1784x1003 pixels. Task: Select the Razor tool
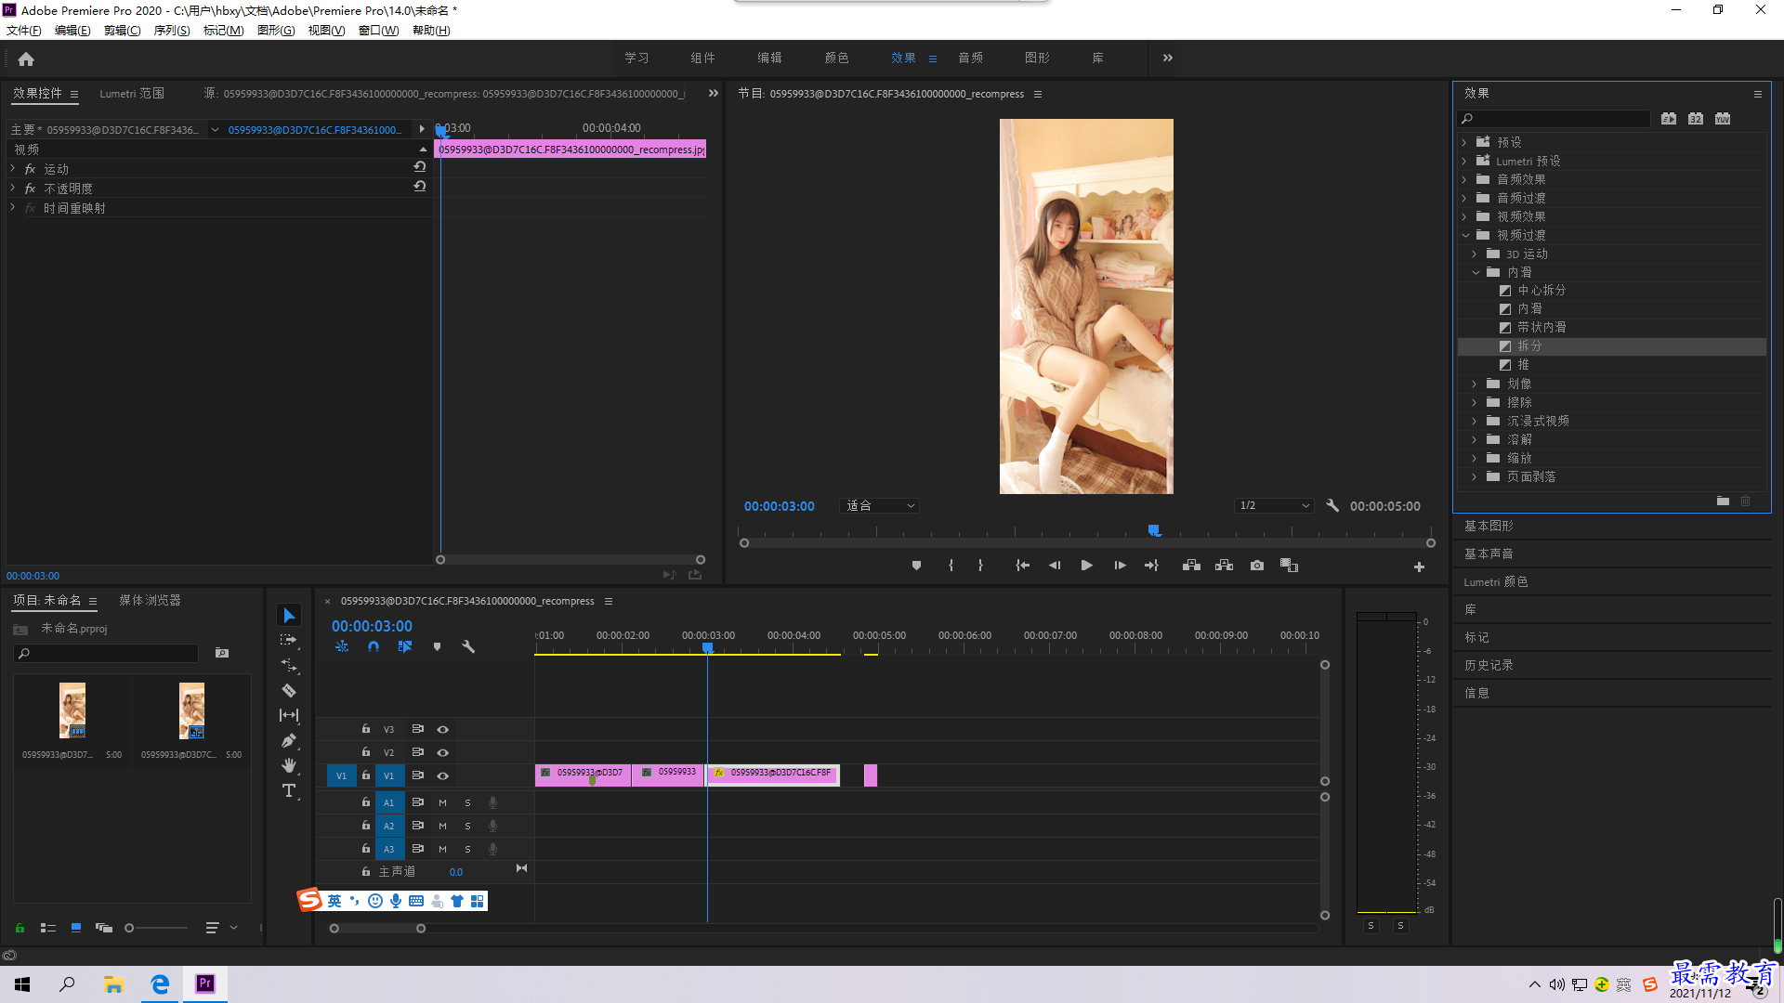point(289,691)
